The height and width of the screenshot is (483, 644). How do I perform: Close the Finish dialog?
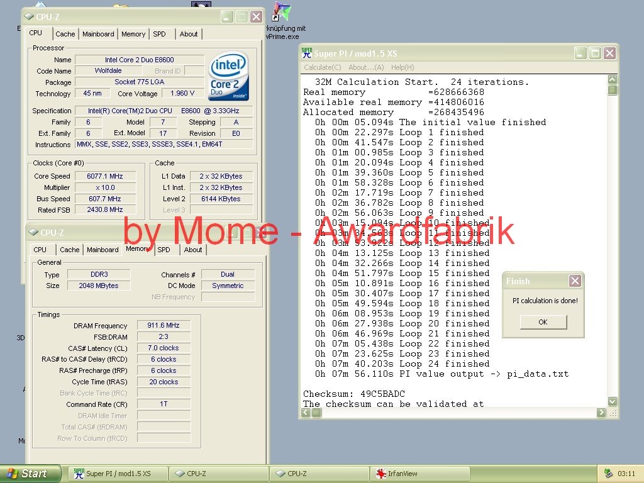click(575, 281)
